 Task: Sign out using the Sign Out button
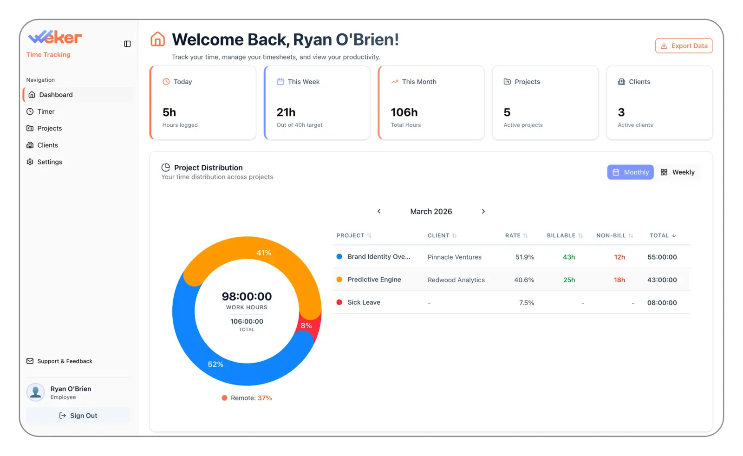coord(78,415)
